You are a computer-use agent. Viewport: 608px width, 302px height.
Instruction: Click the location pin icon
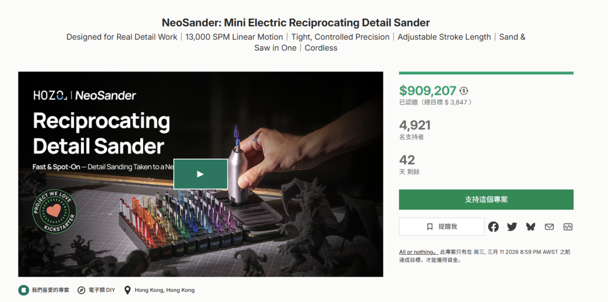[x=127, y=290]
